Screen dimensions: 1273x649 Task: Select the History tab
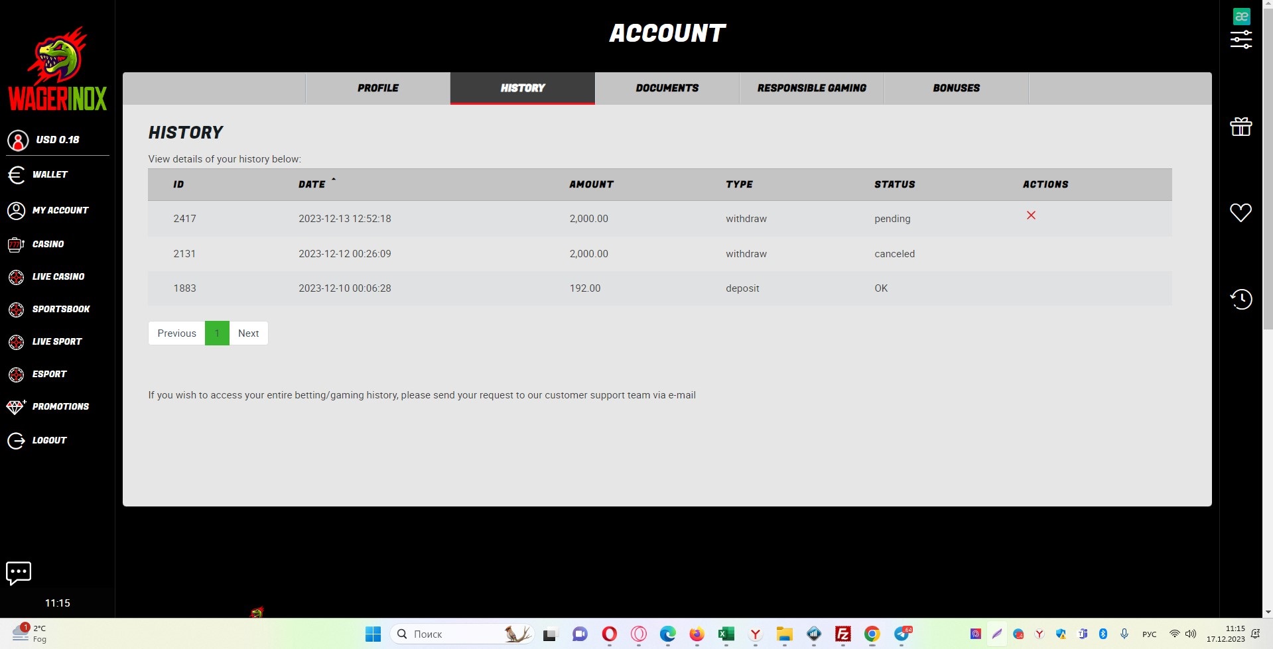(x=523, y=88)
